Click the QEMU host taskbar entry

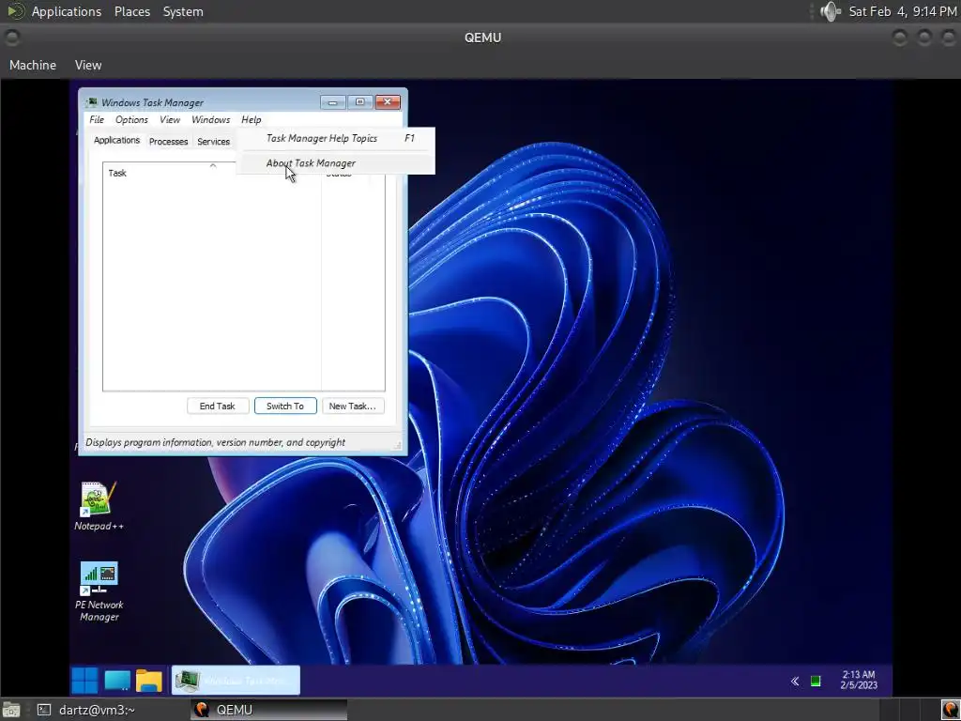pyautogui.click(x=268, y=710)
